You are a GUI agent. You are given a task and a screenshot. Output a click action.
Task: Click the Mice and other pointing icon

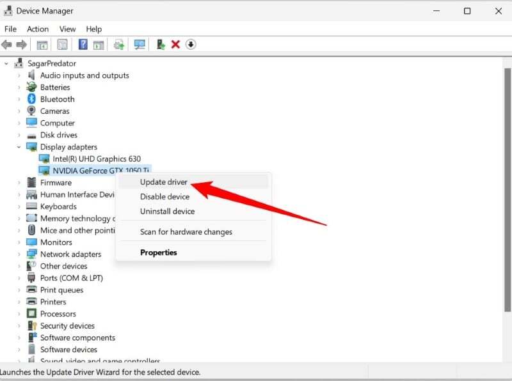31,230
